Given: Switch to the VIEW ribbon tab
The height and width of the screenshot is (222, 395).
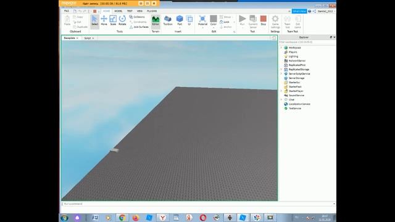Looking at the screenshot, I should click(139, 11).
